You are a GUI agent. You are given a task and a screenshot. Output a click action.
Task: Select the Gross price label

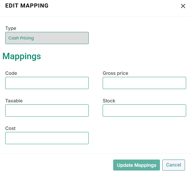pos(115,73)
